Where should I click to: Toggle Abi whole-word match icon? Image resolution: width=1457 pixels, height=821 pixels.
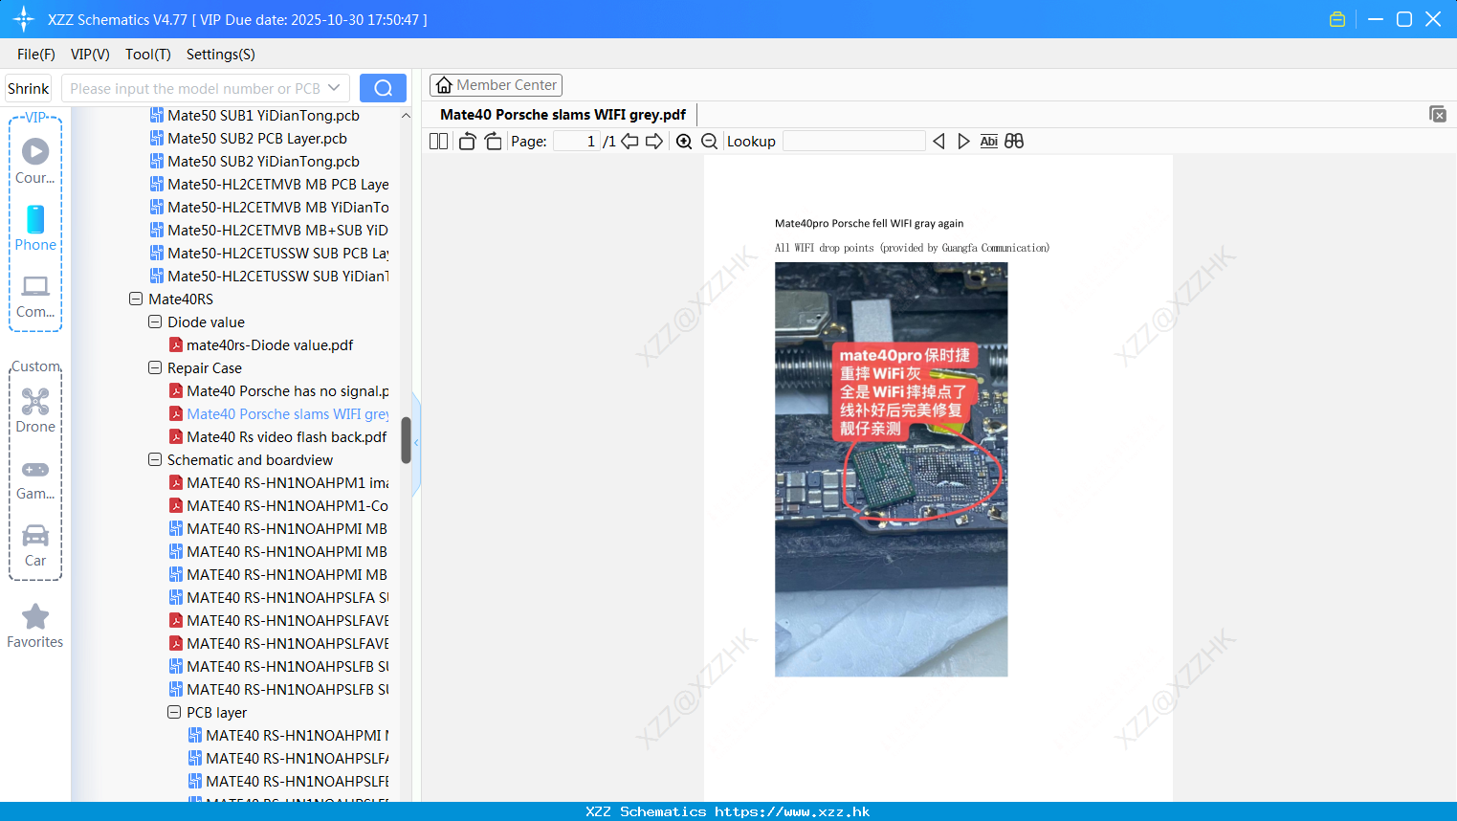point(989,142)
